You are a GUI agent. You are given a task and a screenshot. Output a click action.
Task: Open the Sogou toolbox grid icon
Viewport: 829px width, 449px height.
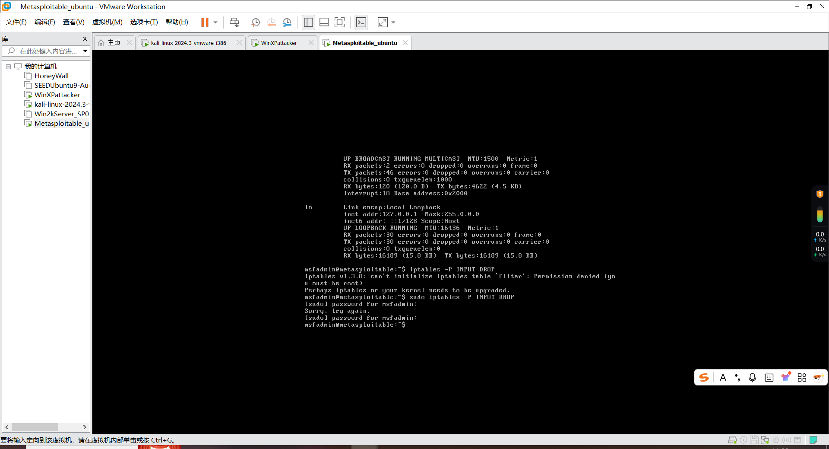[802, 378]
